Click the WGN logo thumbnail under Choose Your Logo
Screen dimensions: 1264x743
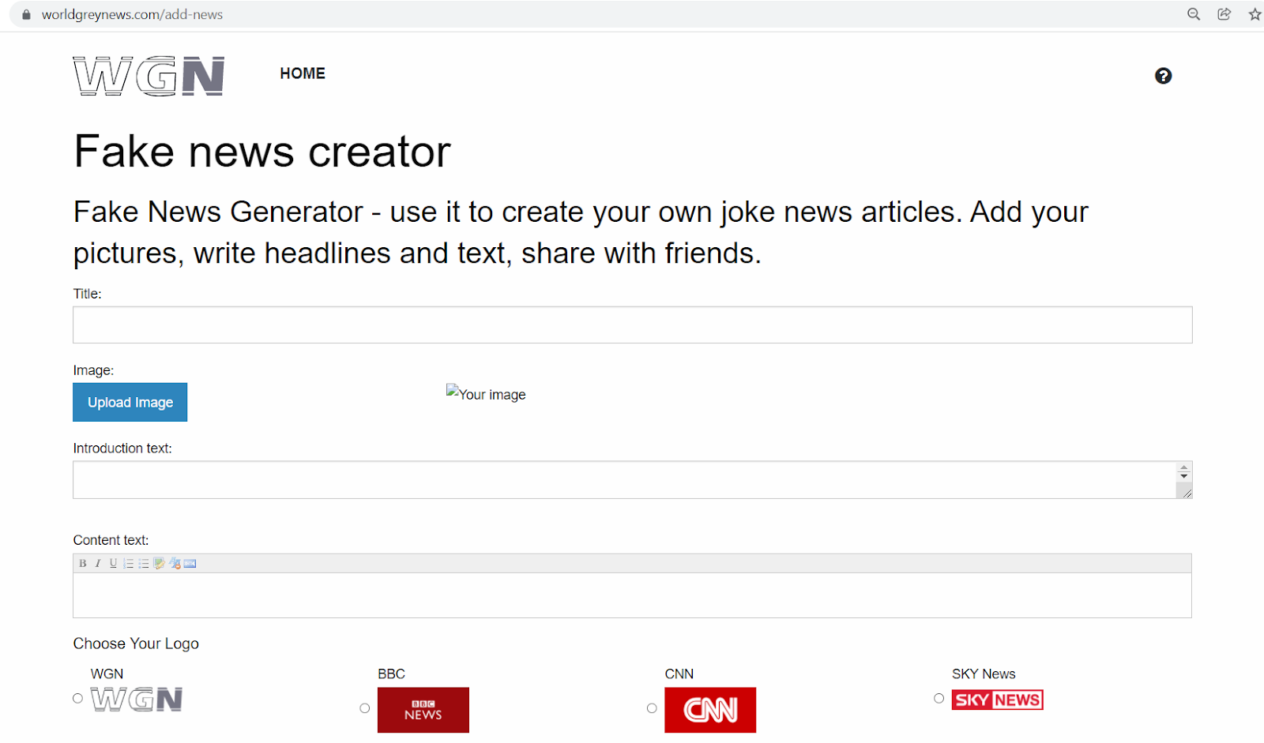click(137, 700)
